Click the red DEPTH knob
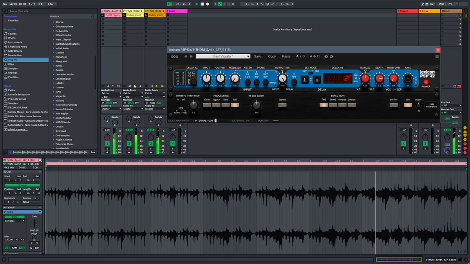The width and height of the screenshot is (470, 264). [x=379, y=79]
